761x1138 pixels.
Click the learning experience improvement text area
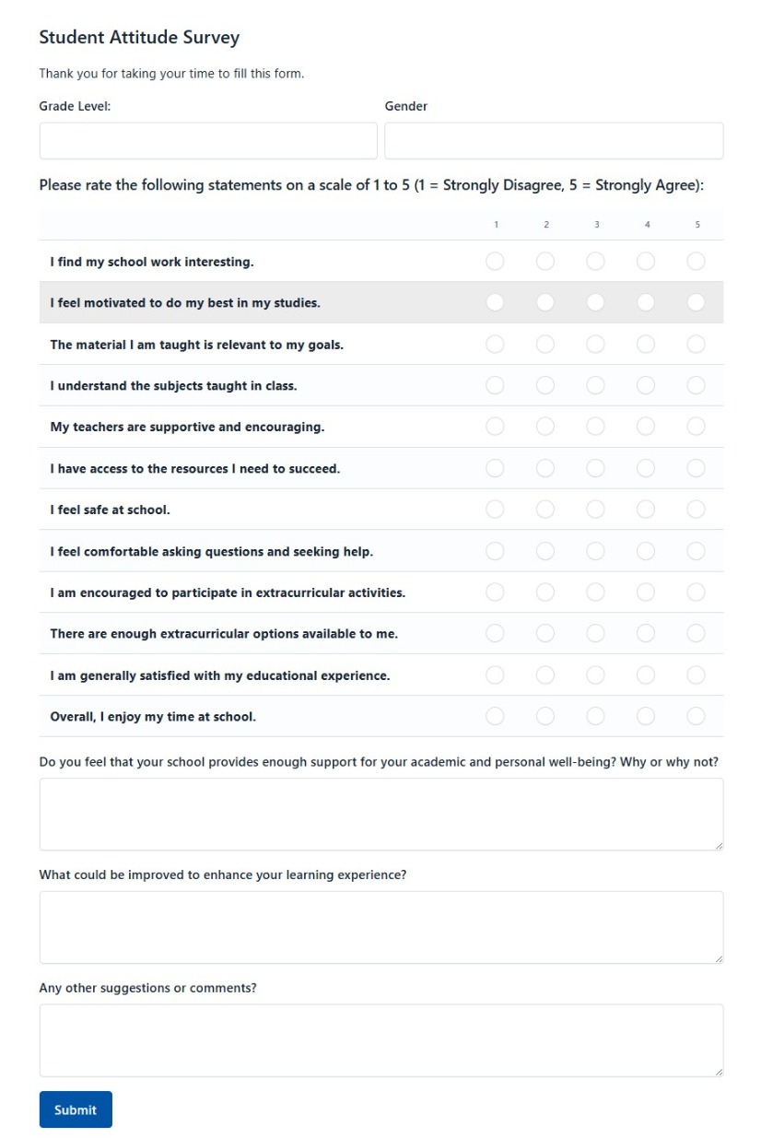point(380,927)
